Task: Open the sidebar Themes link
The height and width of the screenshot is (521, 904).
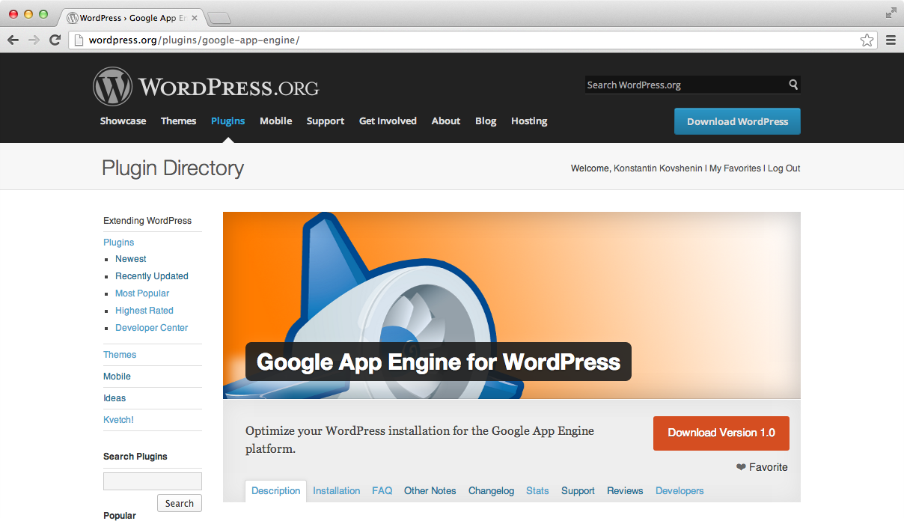Action: point(120,355)
